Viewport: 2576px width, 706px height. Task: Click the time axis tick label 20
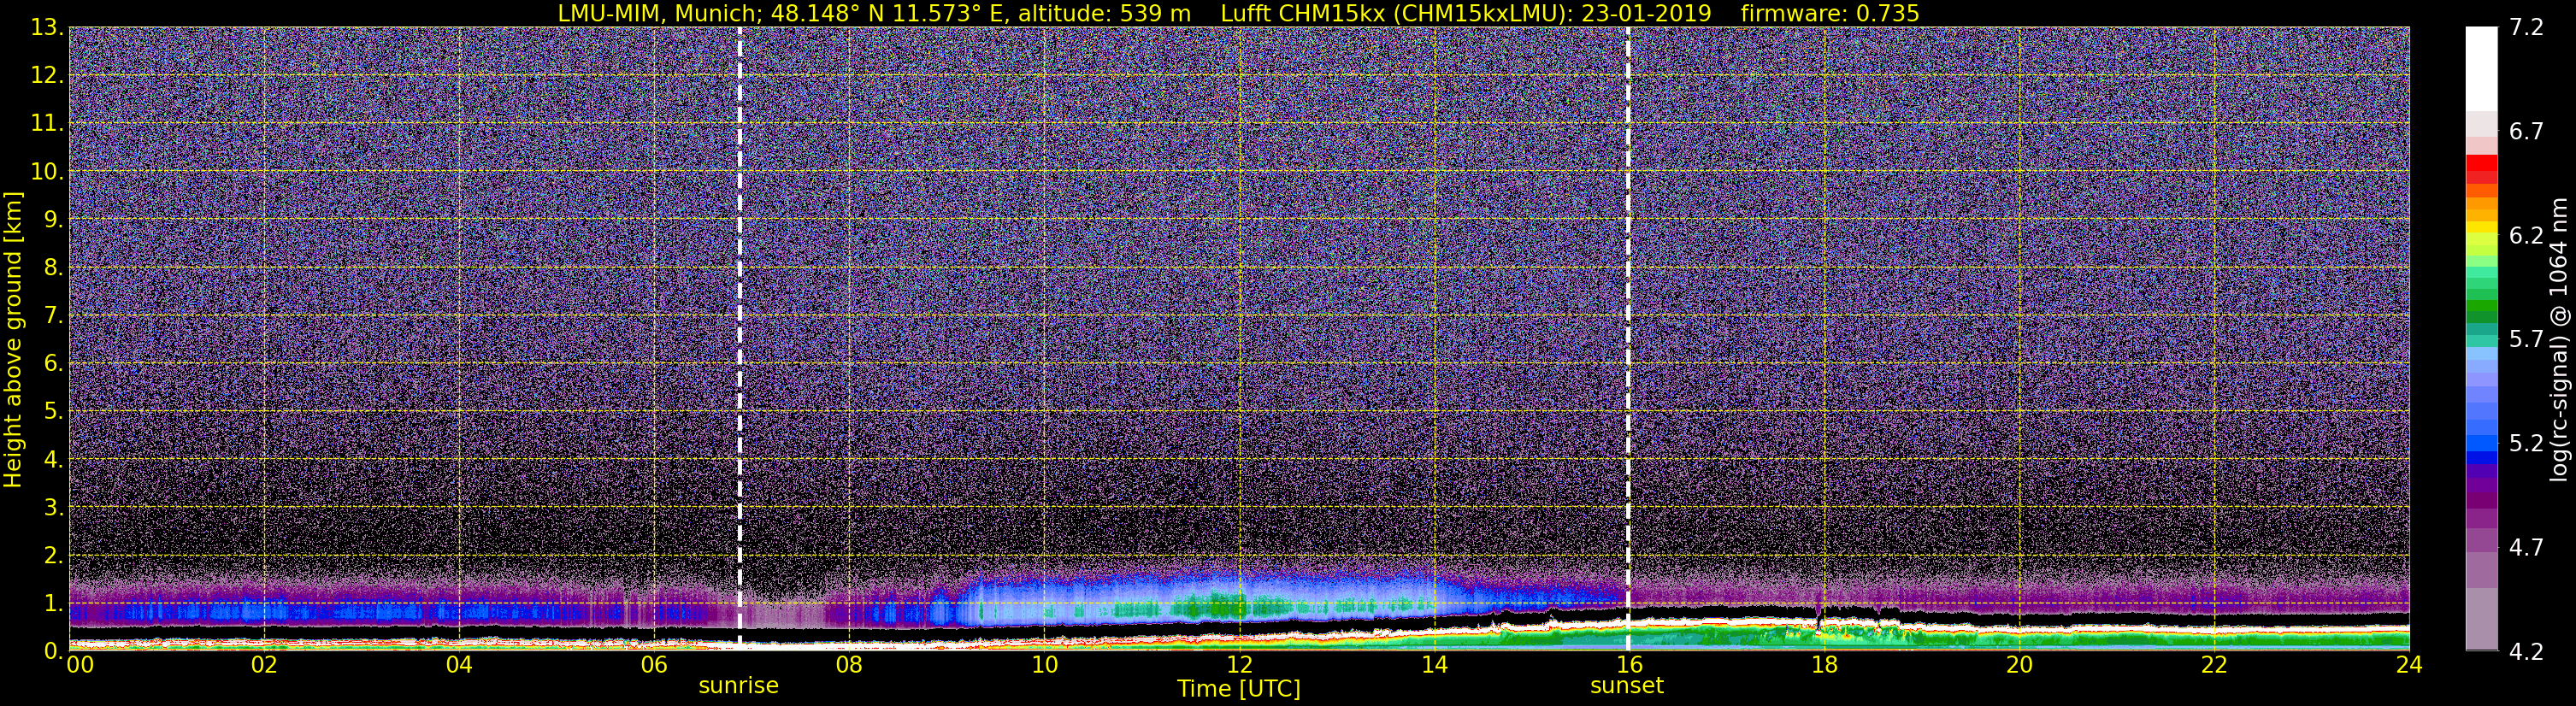click(x=2019, y=665)
